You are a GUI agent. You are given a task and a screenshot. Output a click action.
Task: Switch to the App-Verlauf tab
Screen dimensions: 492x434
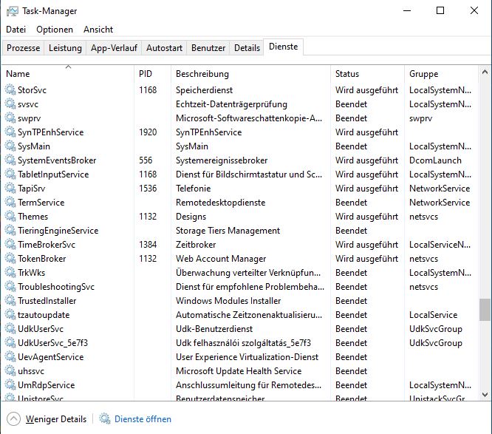click(114, 48)
